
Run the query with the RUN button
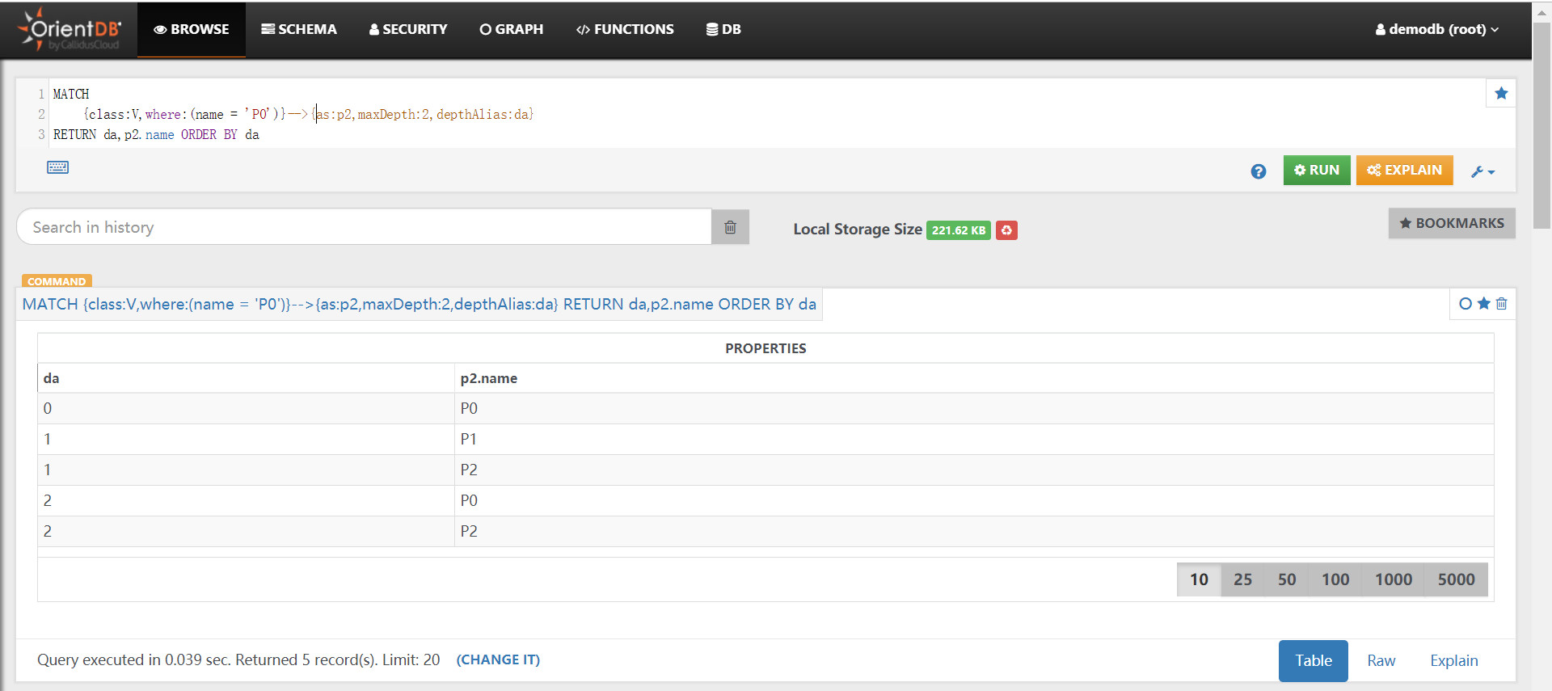click(x=1317, y=171)
